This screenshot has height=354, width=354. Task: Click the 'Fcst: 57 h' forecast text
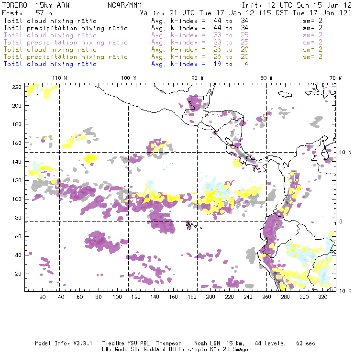27,13
